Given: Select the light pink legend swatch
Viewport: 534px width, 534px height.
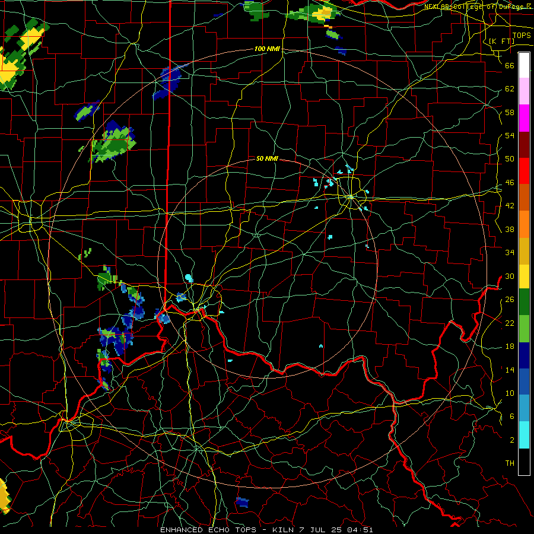Looking at the screenshot, I should click(524, 91).
